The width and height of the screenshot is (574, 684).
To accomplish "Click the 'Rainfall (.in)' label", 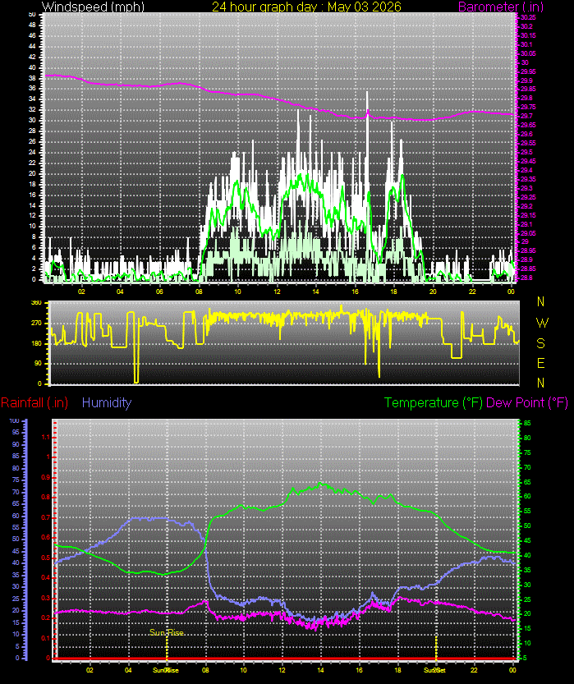I will pos(34,402).
